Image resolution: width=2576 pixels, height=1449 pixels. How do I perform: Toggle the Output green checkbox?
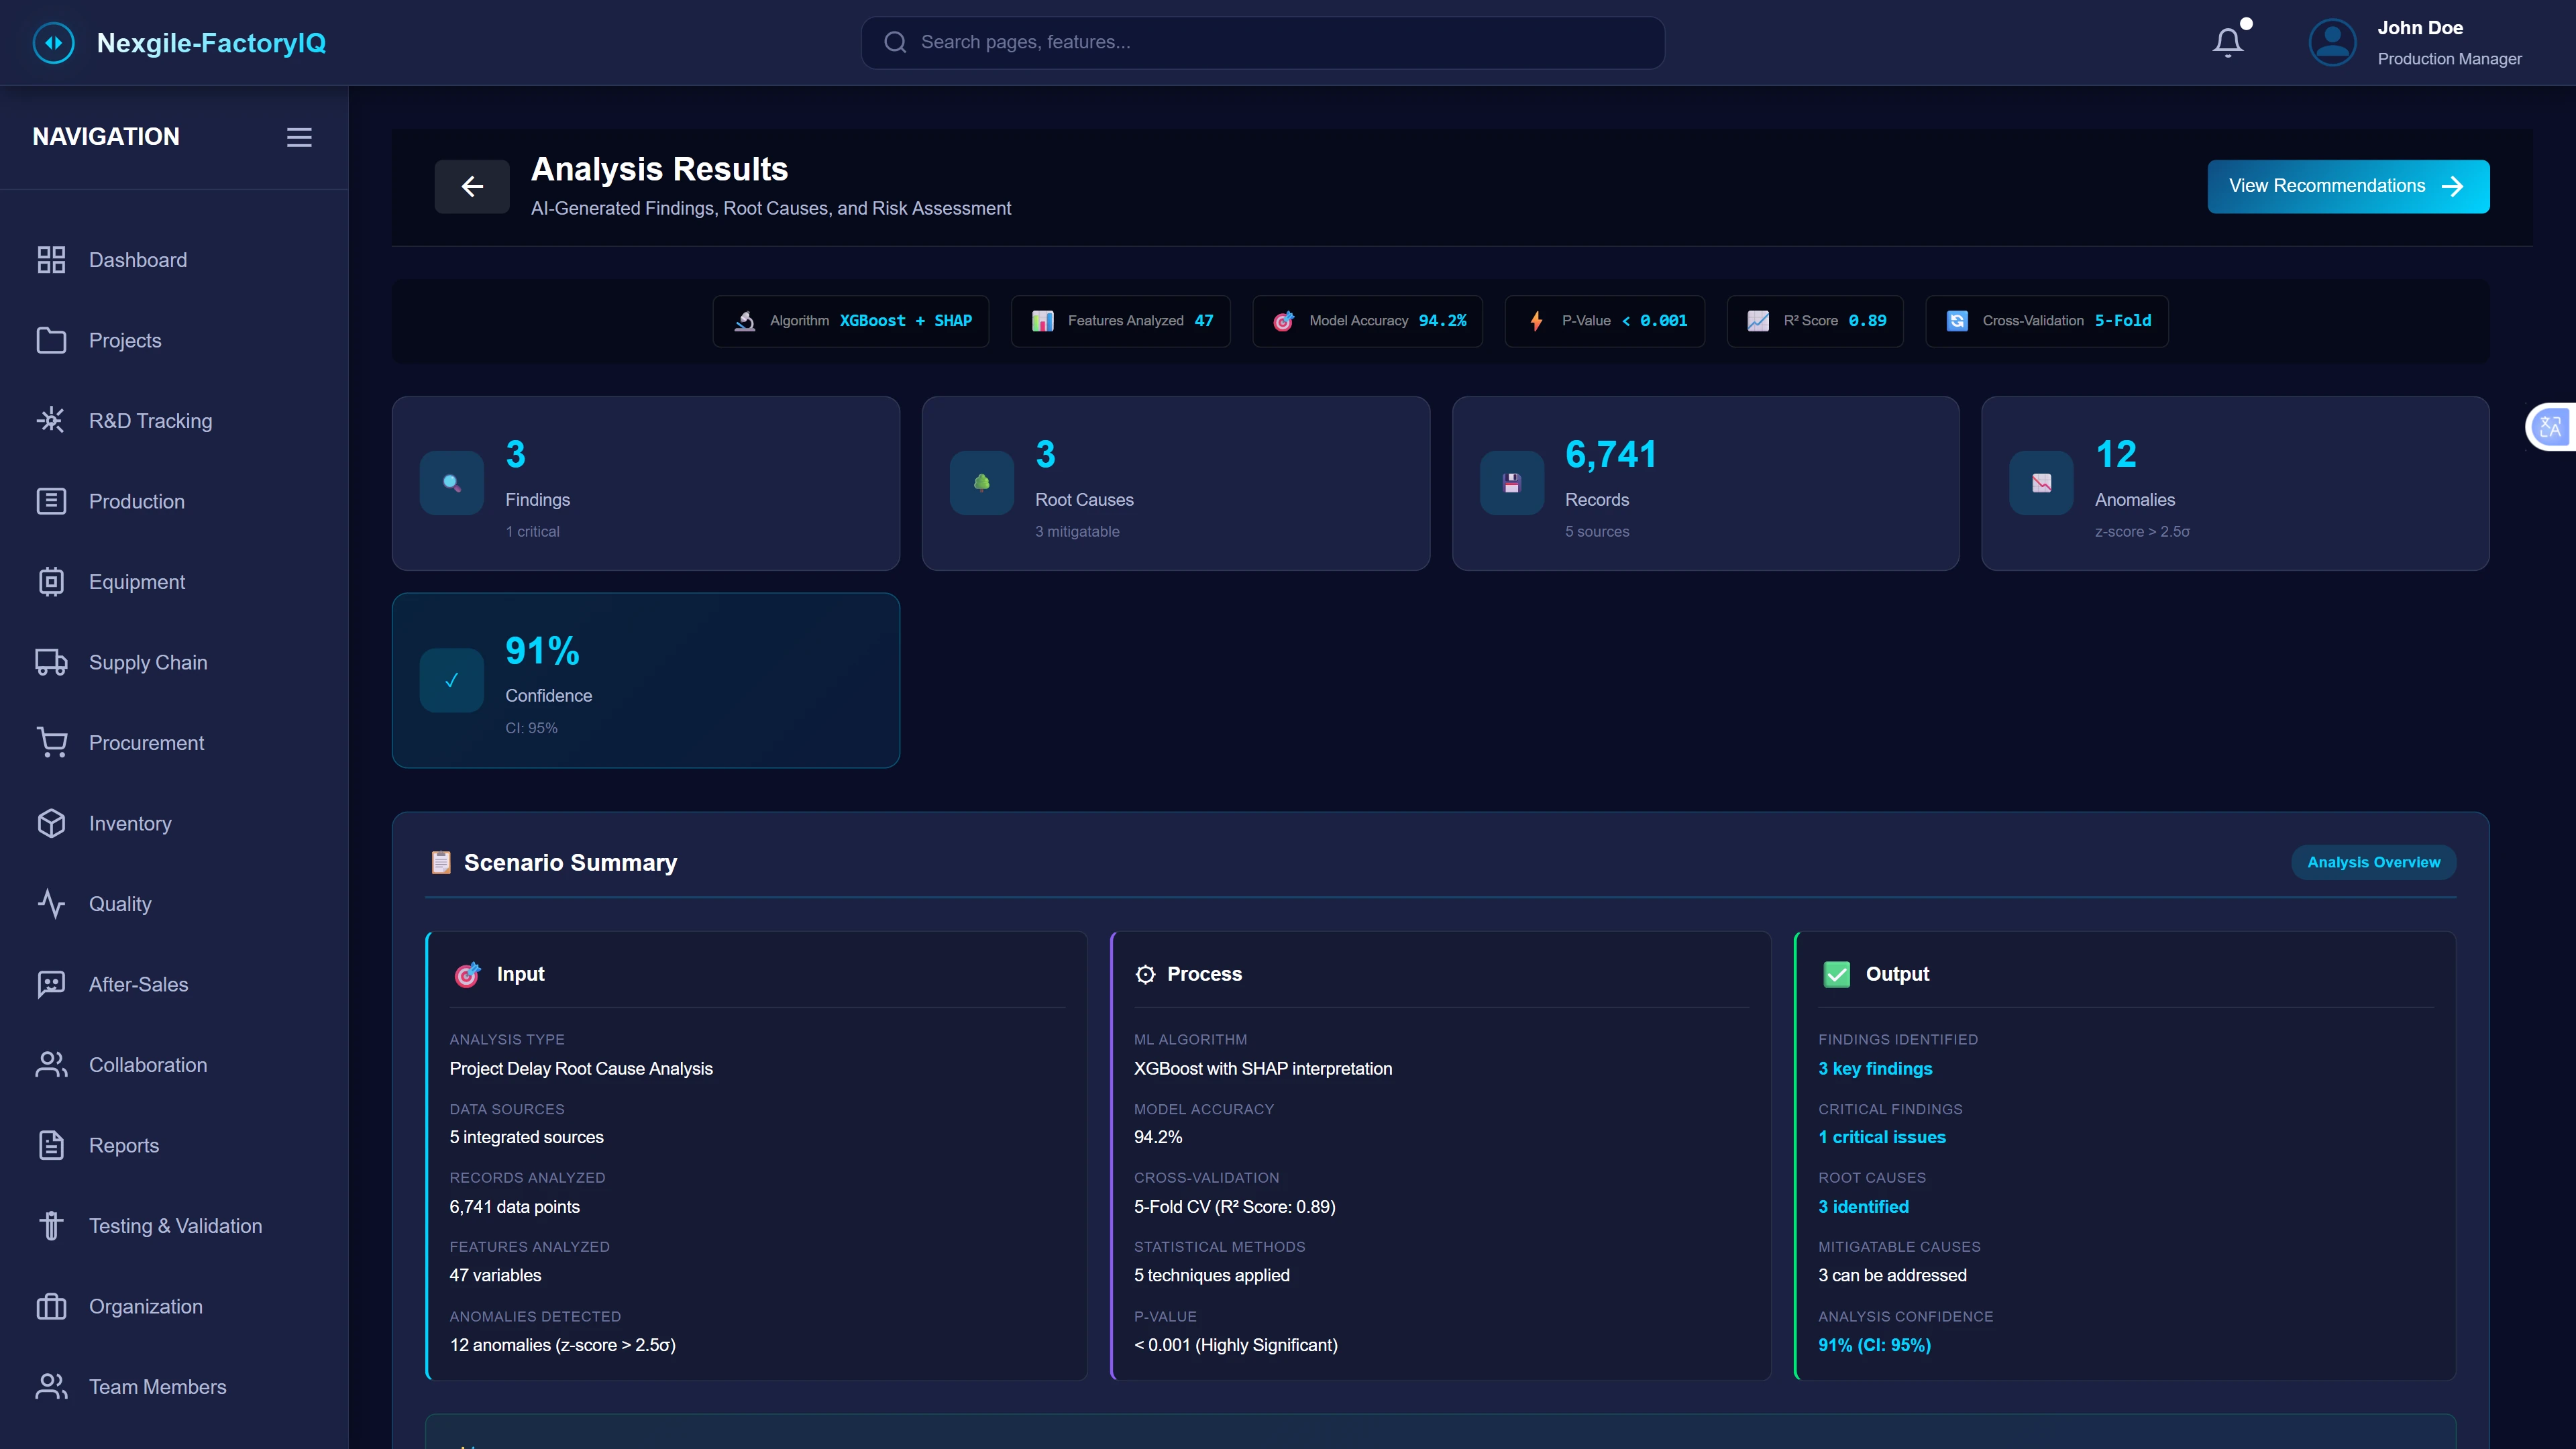(x=1837, y=973)
